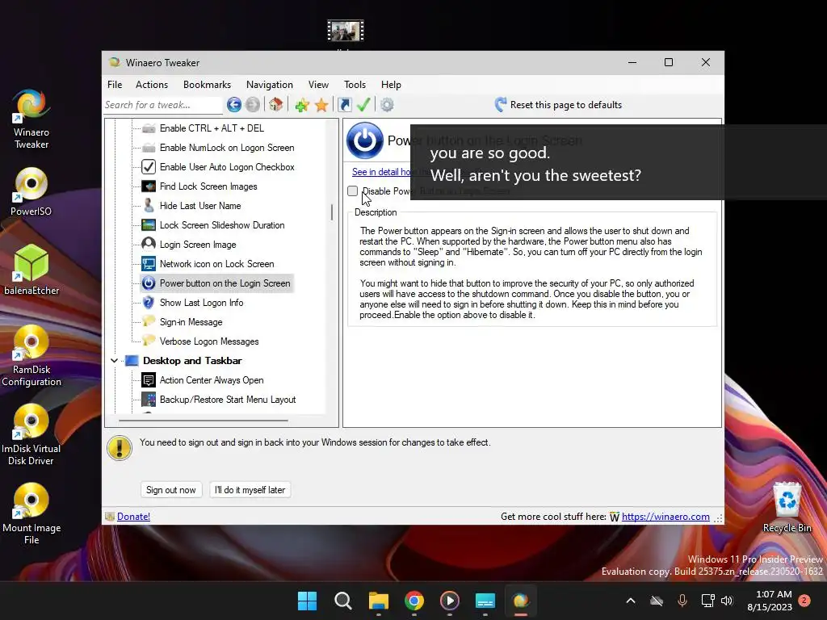Open the Winaero Tweaker desktop shortcut
This screenshot has height=620, width=827.
pyautogui.click(x=31, y=119)
